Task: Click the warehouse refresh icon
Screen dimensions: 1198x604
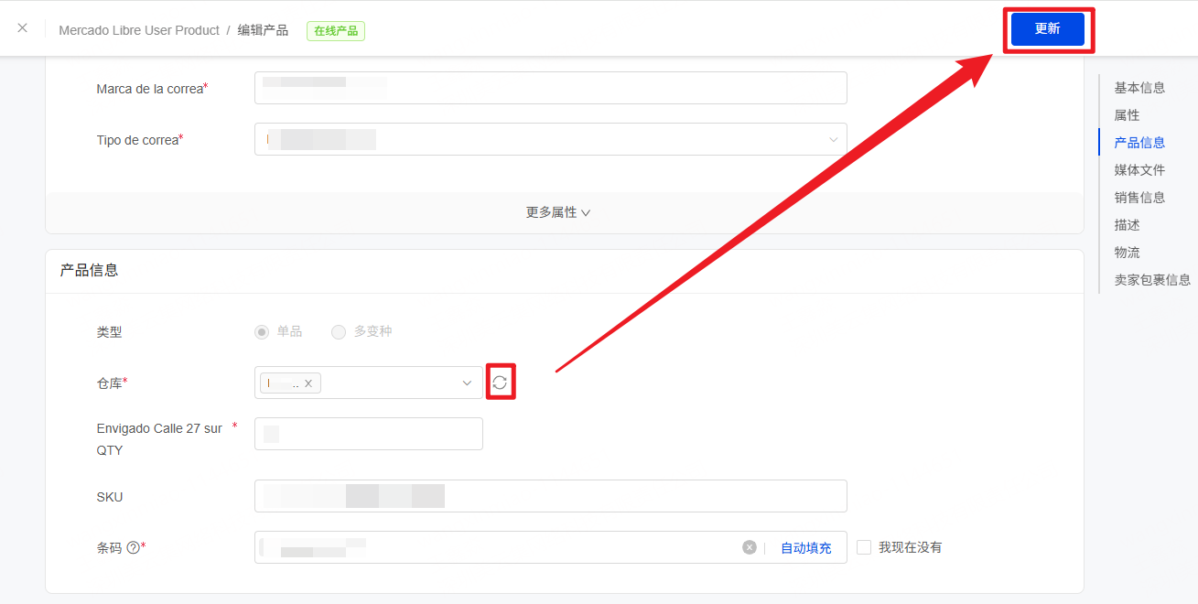Action: pyautogui.click(x=500, y=383)
